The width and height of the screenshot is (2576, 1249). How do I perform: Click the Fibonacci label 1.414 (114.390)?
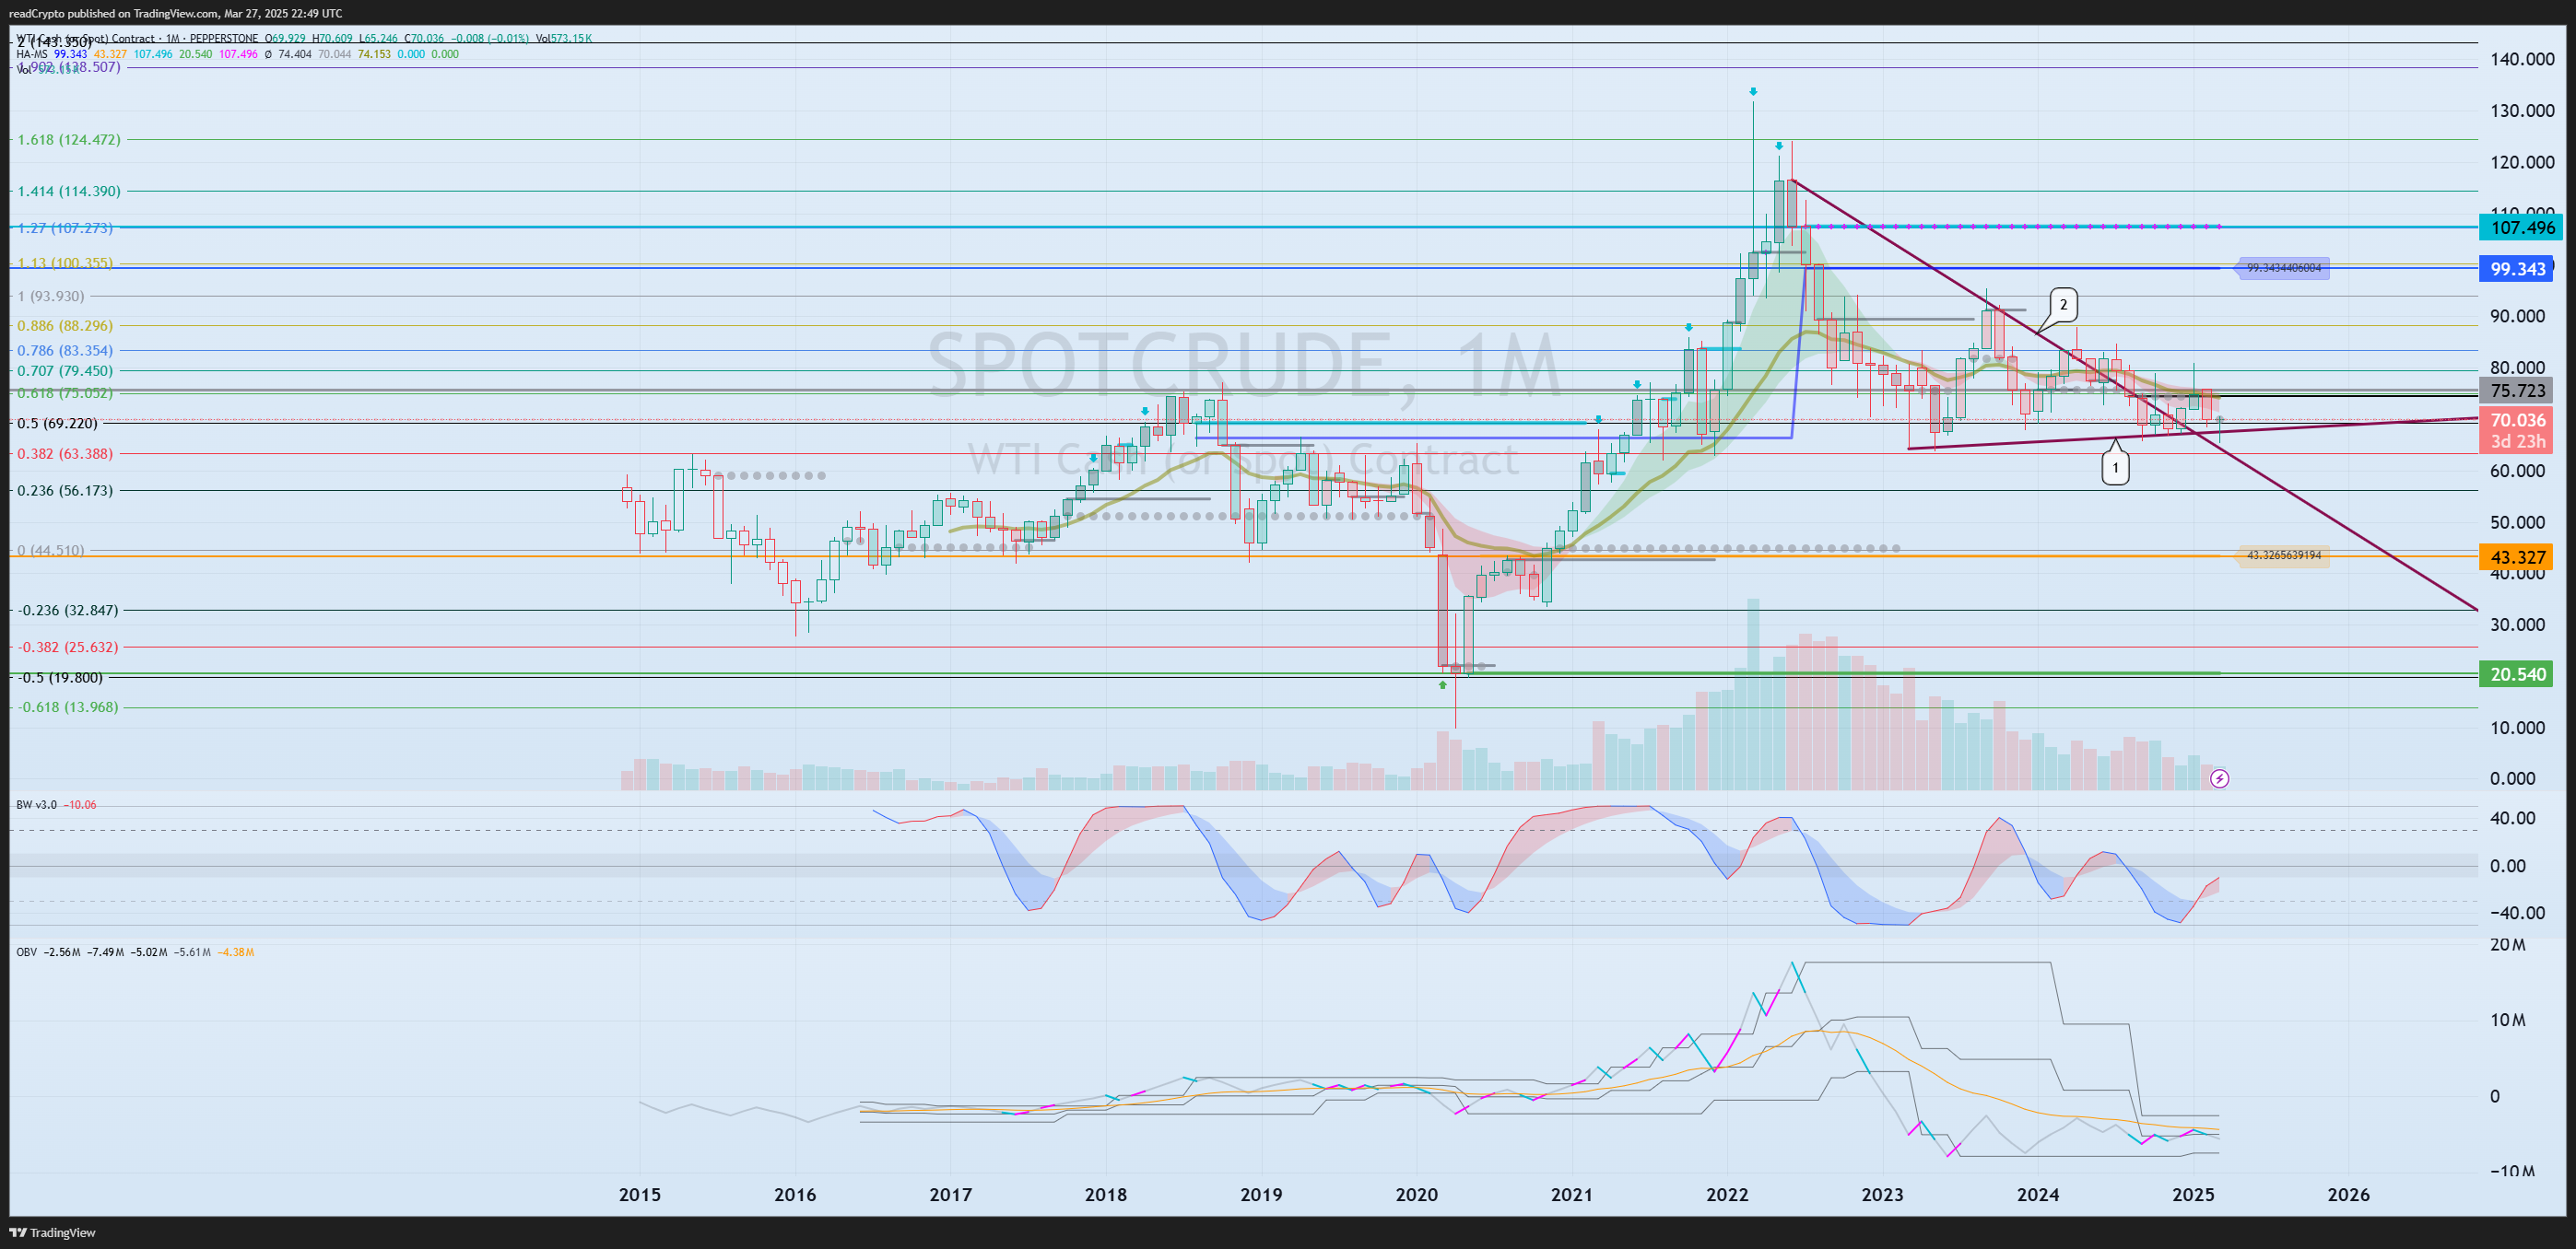[69, 191]
